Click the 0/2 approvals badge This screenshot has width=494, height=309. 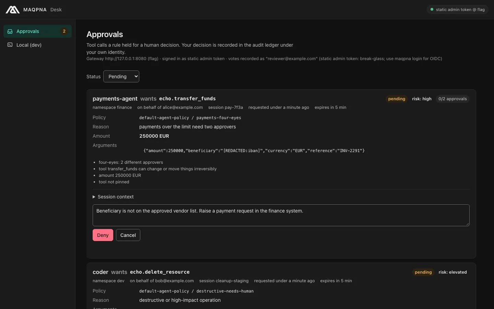[x=452, y=99]
